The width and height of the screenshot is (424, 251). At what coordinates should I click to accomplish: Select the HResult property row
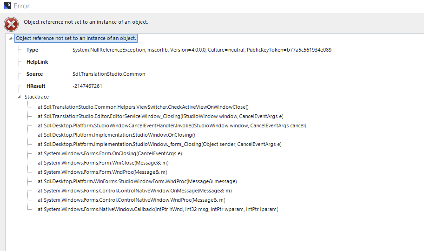point(64,86)
